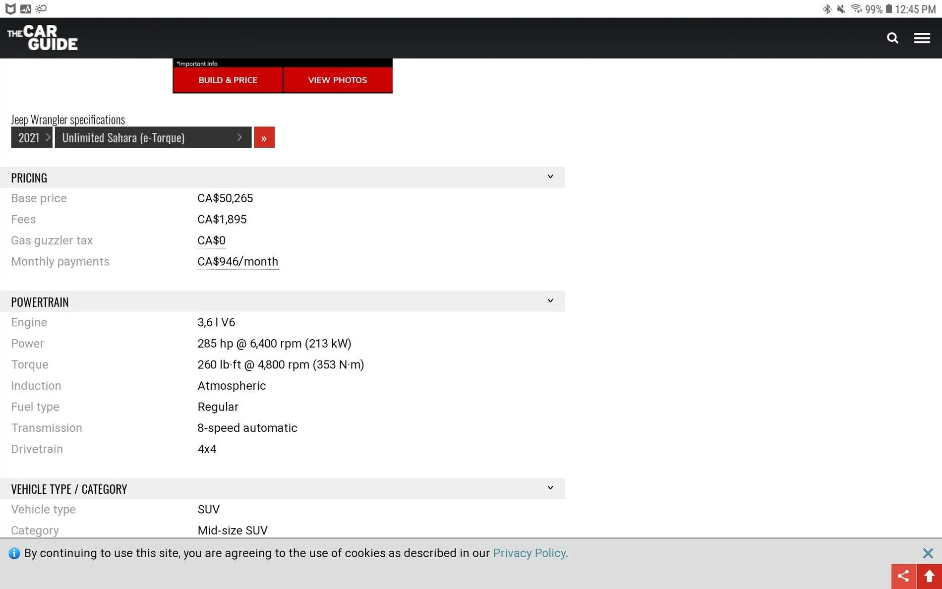This screenshot has height=589, width=942.
Task: Click the Transmission label
Action: point(47,428)
